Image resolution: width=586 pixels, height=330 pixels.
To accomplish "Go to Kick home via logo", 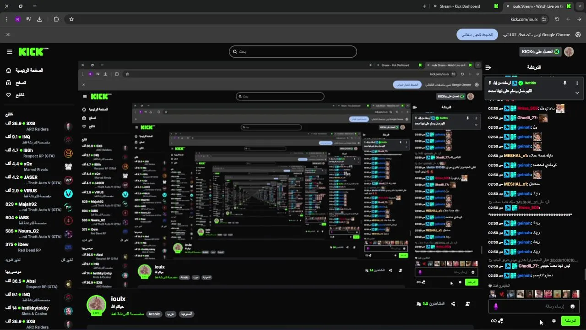I will click(33, 52).
